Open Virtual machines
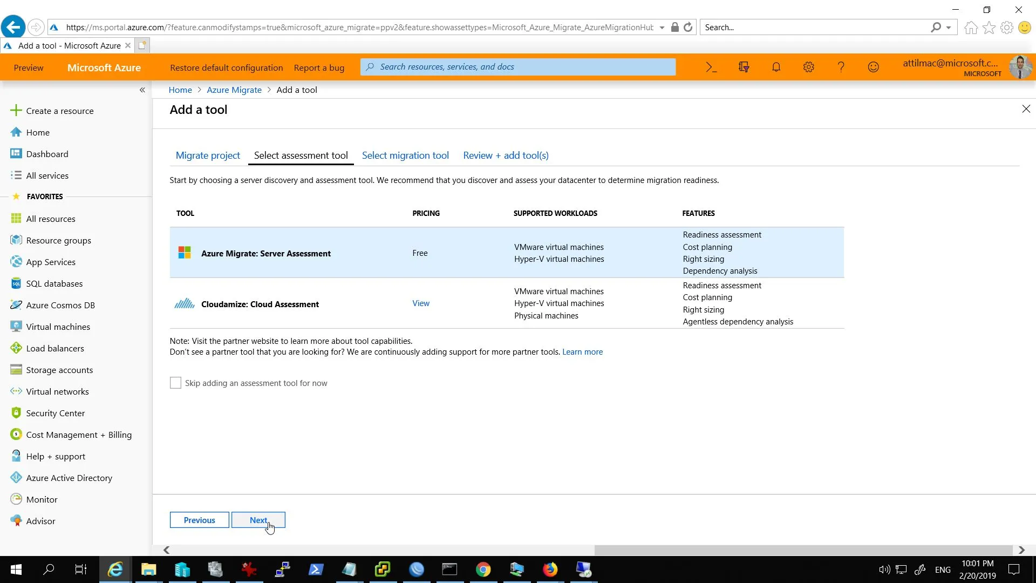1036x583 pixels. click(x=58, y=327)
